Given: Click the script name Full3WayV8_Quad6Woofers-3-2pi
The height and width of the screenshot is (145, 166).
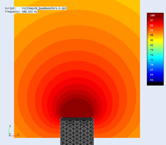Looking at the screenshot, I should 44,8.
